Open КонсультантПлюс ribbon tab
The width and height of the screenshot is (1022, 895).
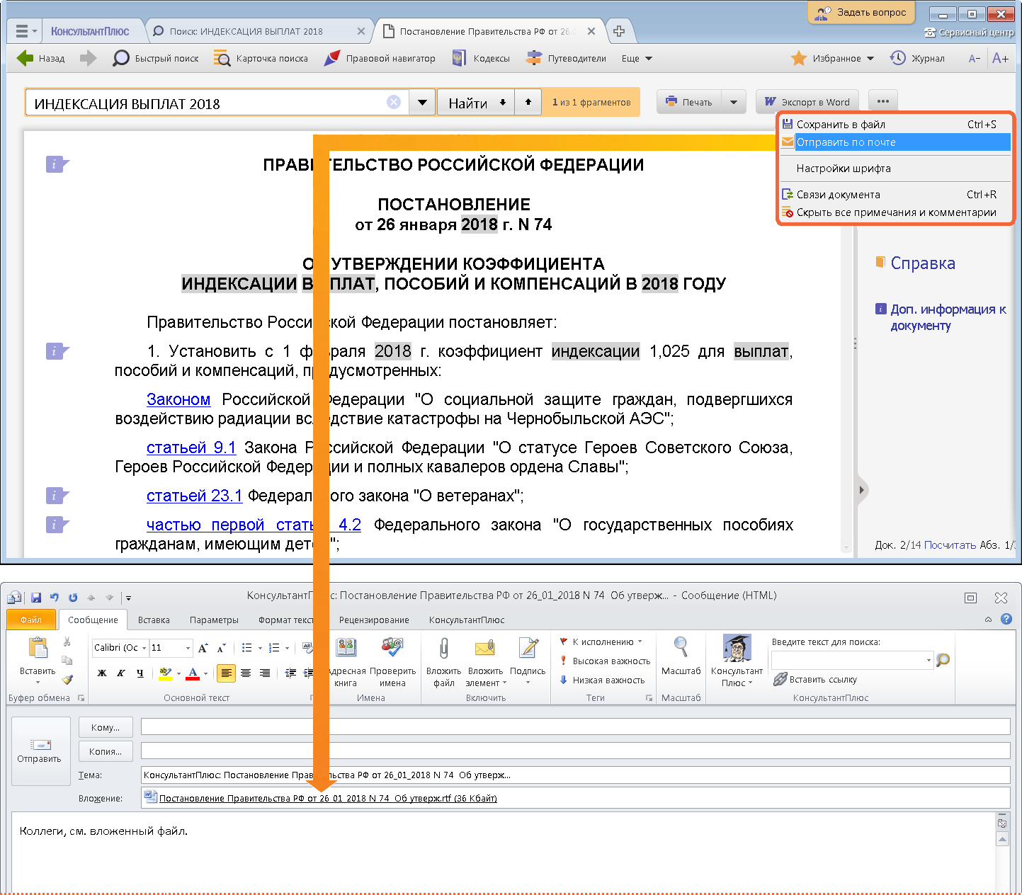[x=467, y=620]
